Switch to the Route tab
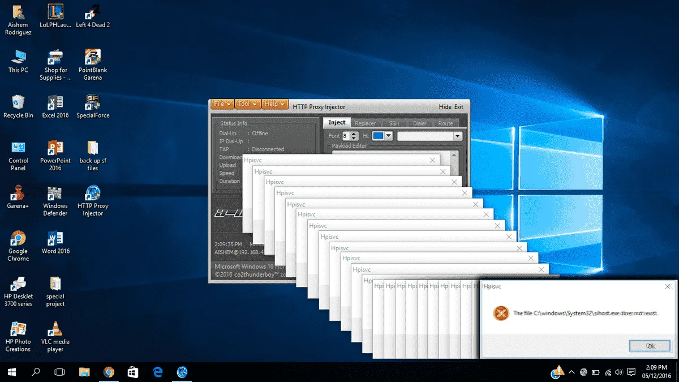679x382 pixels. pos(446,123)
